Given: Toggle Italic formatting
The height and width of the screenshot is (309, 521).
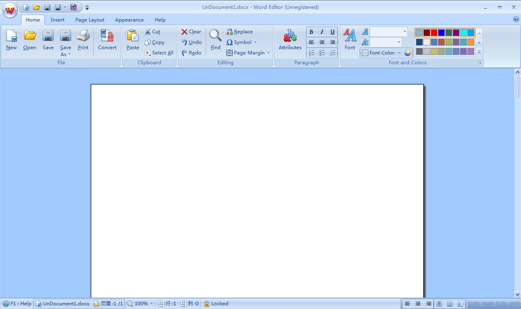Looking at the screenshot, I should tap(322, 32).
